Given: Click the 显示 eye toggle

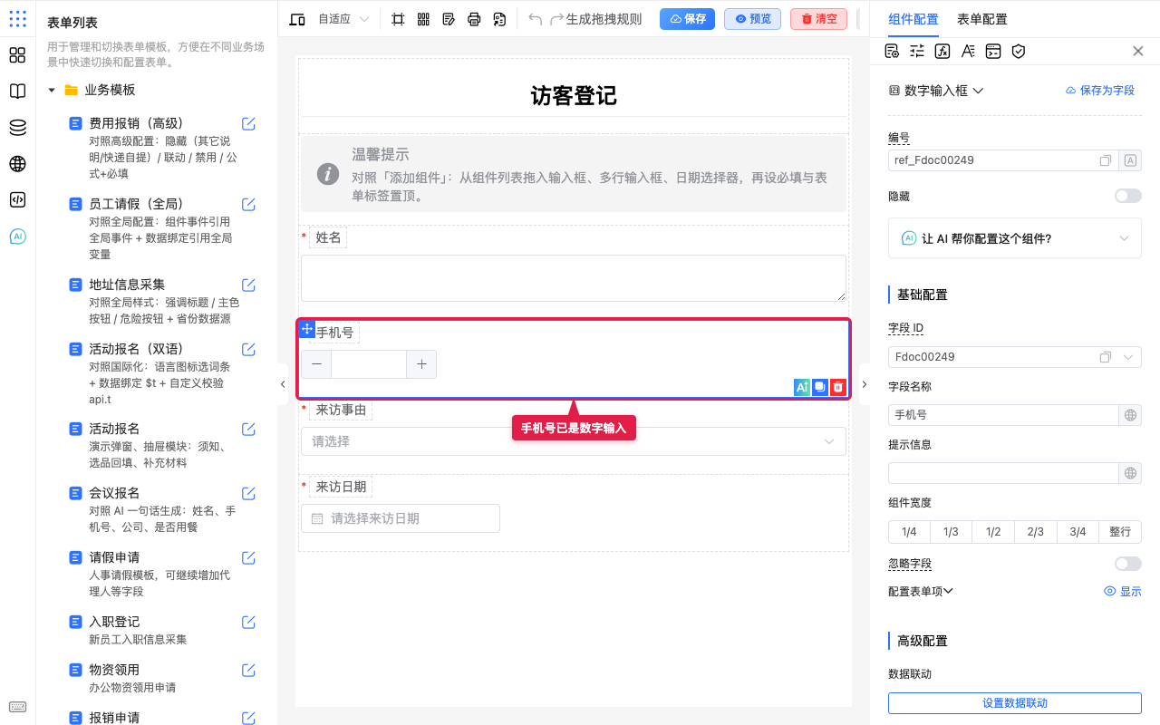Looking at the screenshot, I should pos(1123,591).
